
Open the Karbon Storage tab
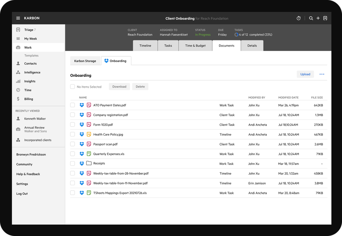point(85,61)
